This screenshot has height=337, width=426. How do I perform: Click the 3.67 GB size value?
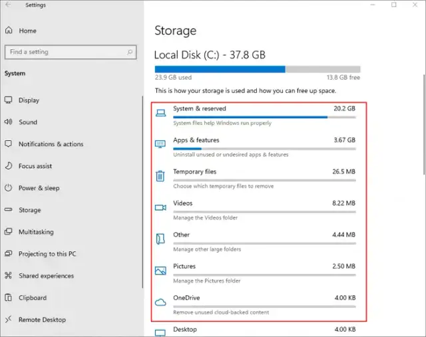pyautogui.click(x=345, y=140)
